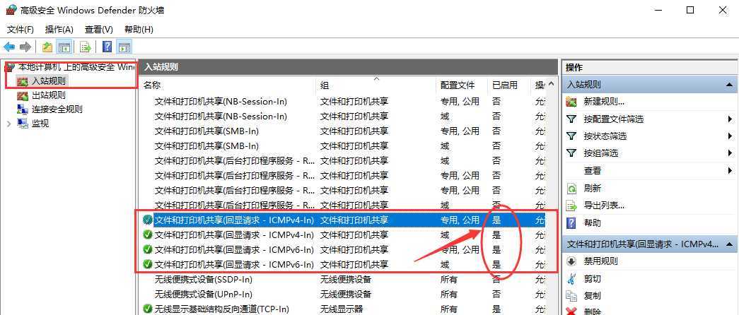Click the Export List toolbar icon
This screenshot has width=739, height=315.
tap(86, 47)
